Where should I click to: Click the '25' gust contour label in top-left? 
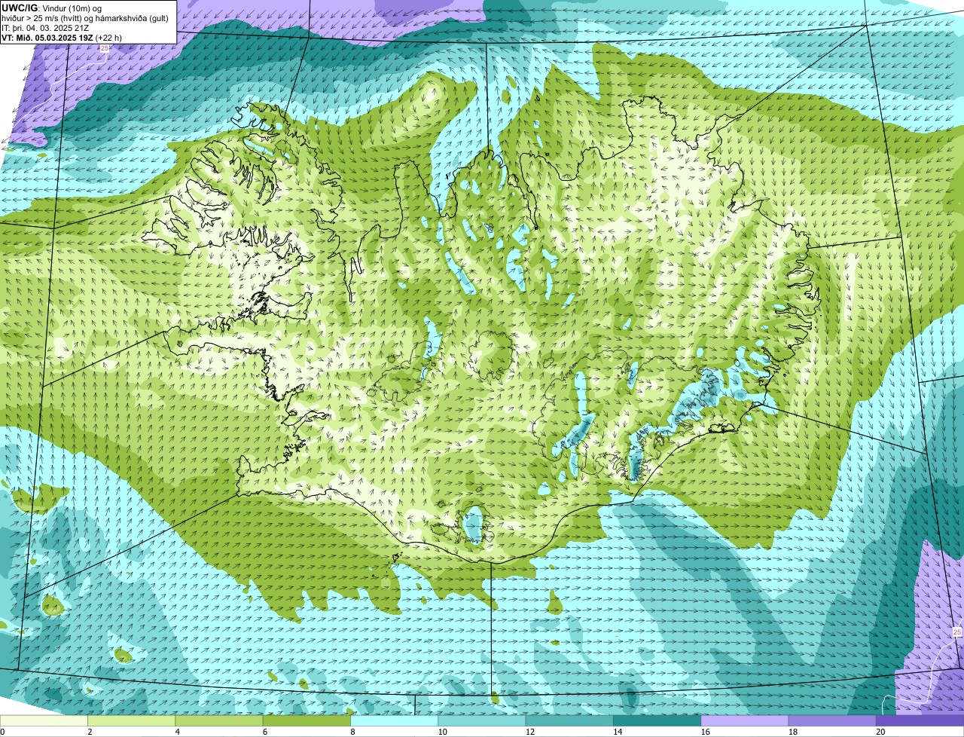tap(105, 48)
